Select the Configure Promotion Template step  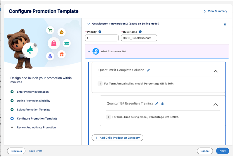pos(37,118)
